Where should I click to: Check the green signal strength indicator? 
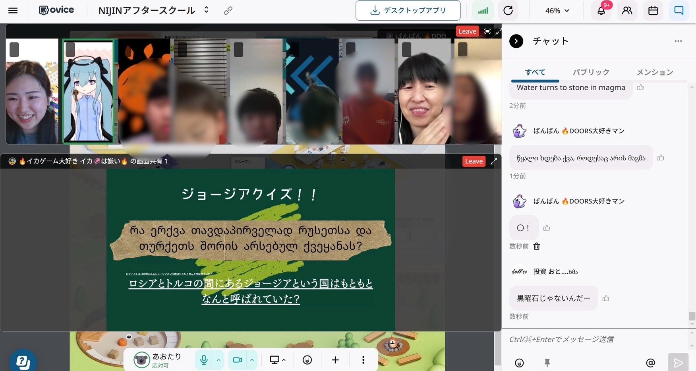pos(483,11)
